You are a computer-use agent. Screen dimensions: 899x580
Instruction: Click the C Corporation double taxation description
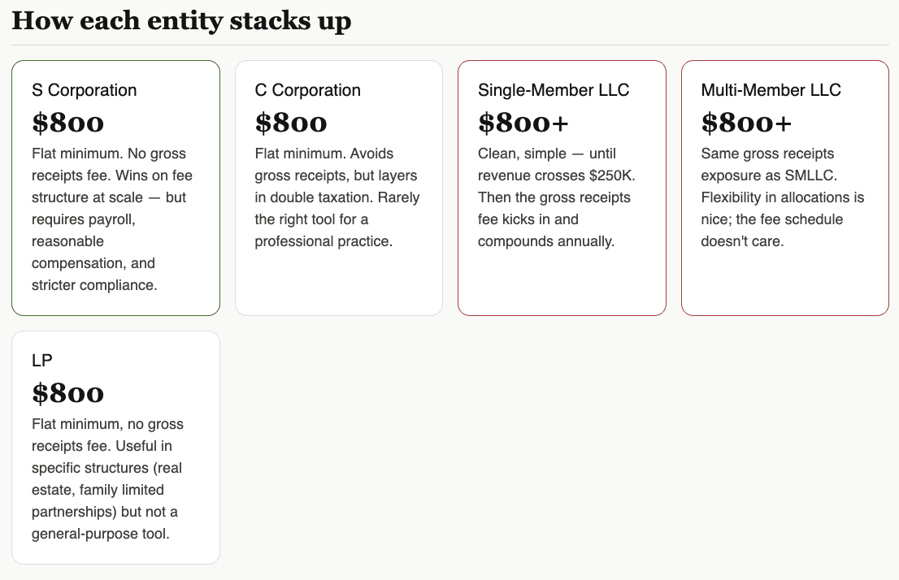(x=337, y=197)
